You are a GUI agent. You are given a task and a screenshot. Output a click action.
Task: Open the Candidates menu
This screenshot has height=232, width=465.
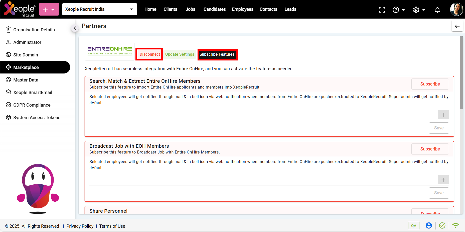(x=215, y=9)
